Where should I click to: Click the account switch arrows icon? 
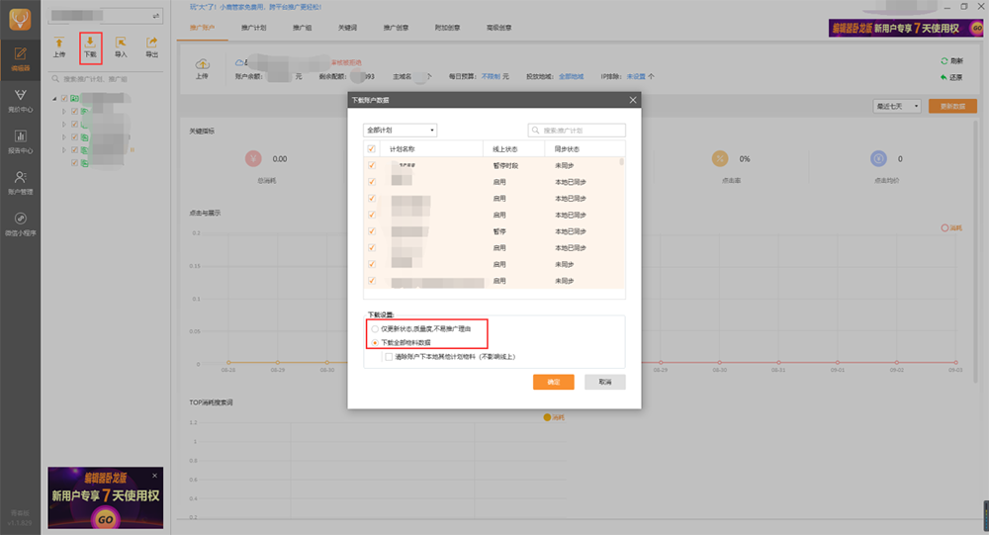coord(156,15)
